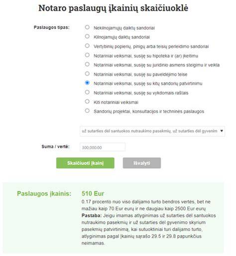The image size is (236, 256).
Task: Choose juridinio asmens steigimu ir veikla option
Action: point(87,64)
